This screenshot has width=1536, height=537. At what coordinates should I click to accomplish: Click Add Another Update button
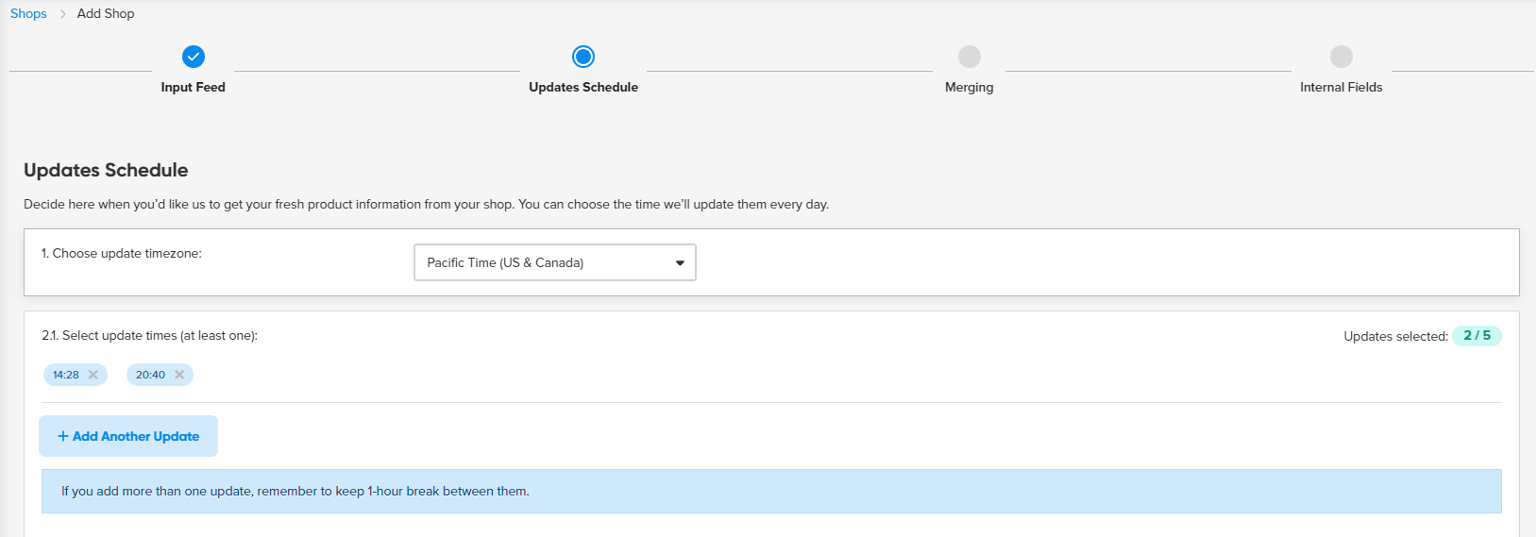(128, 436)
